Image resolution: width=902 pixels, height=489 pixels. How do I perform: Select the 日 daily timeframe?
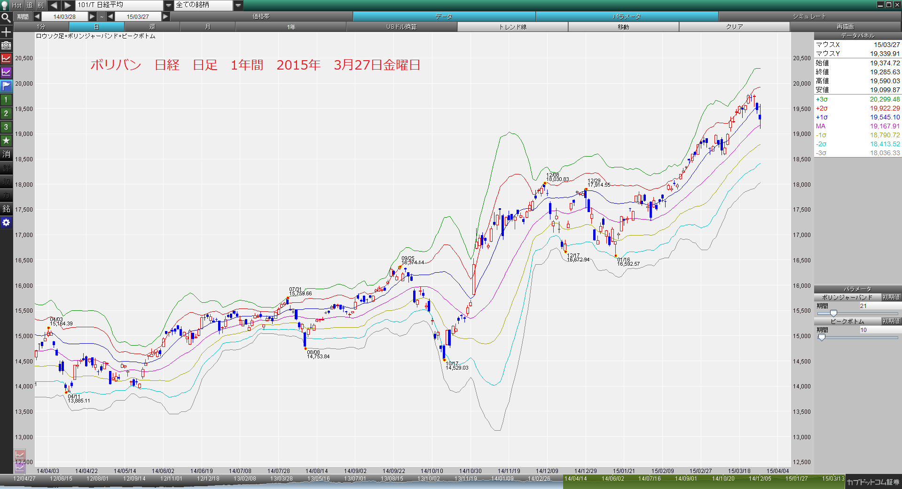[x=96, y=27]
